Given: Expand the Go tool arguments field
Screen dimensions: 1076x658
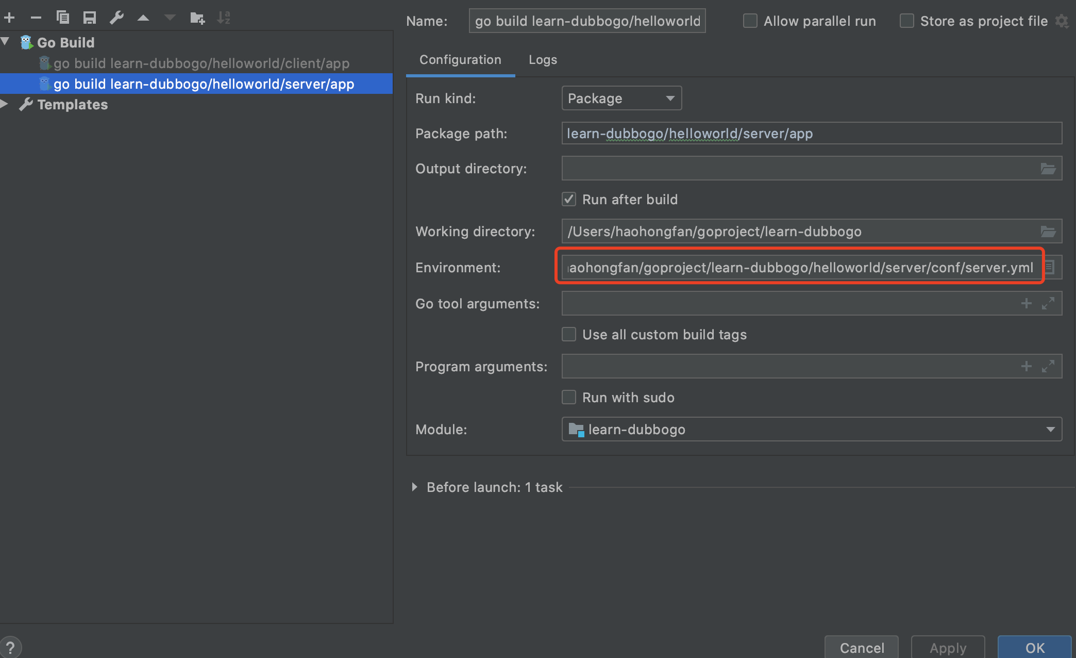Looking at the screenshot, I should 1048,303.
